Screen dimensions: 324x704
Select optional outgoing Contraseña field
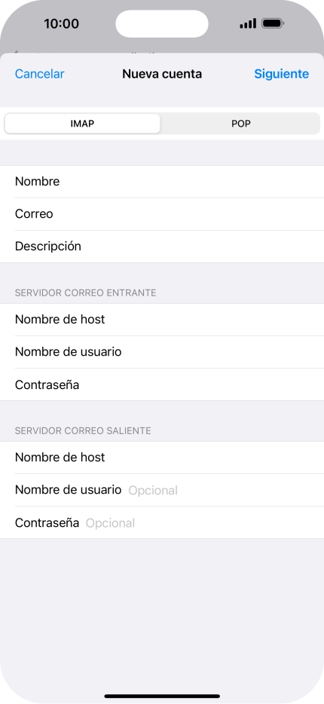pos(162,522)
